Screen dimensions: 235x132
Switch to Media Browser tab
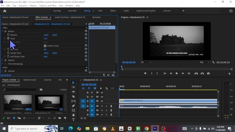pyautogui.click(x=30, y=80)
